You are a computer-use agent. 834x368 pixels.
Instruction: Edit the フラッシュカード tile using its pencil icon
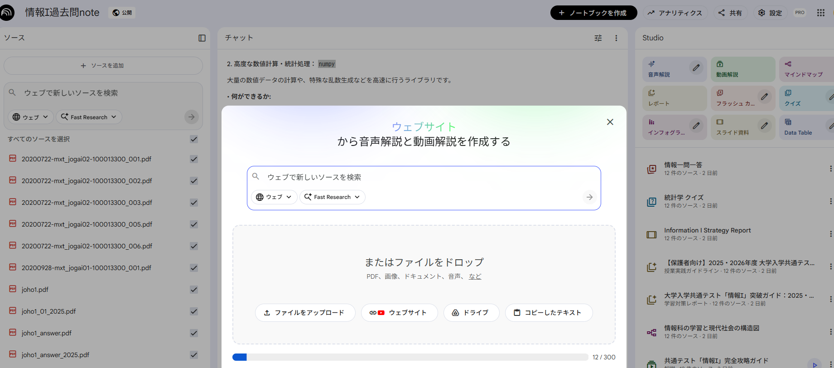764,97
